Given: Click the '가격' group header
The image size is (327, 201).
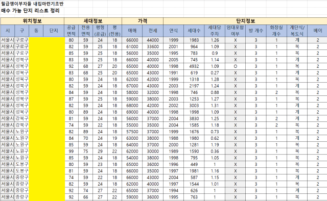Looking at the screenshot, I should point(143,21).
